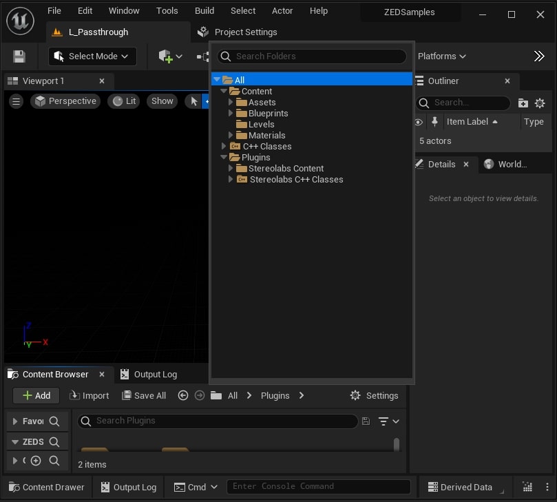Open the viewport Show flags menu
Viewport: 557px width, 502px height.
[162, 101]
